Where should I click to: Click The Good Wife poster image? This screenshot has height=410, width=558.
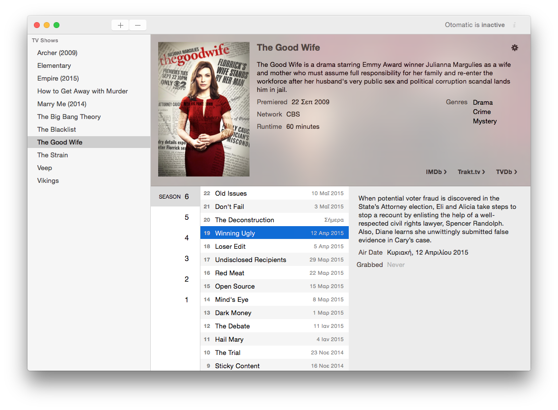[203, 109]
